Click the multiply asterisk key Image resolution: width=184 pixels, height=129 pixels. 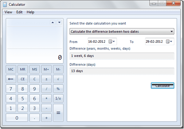pyautogui.click(x=46, y=98)
